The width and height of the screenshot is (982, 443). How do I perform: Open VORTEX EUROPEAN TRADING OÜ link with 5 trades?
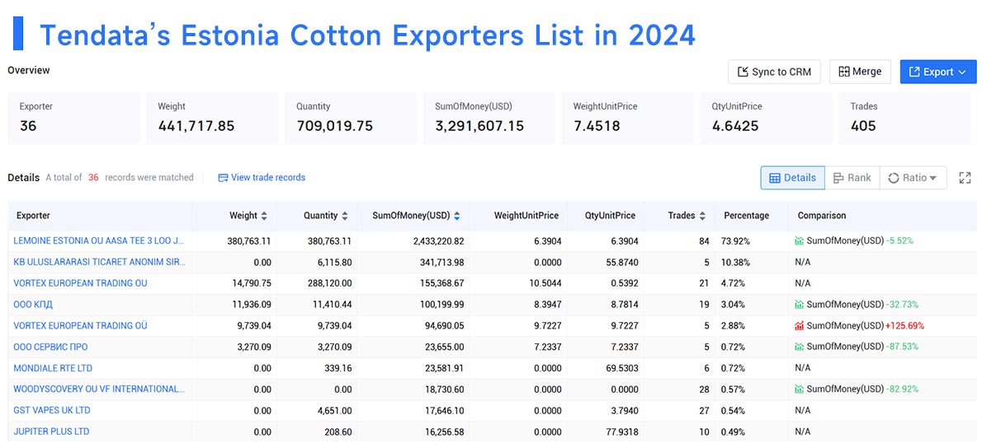tap(80, 325)
